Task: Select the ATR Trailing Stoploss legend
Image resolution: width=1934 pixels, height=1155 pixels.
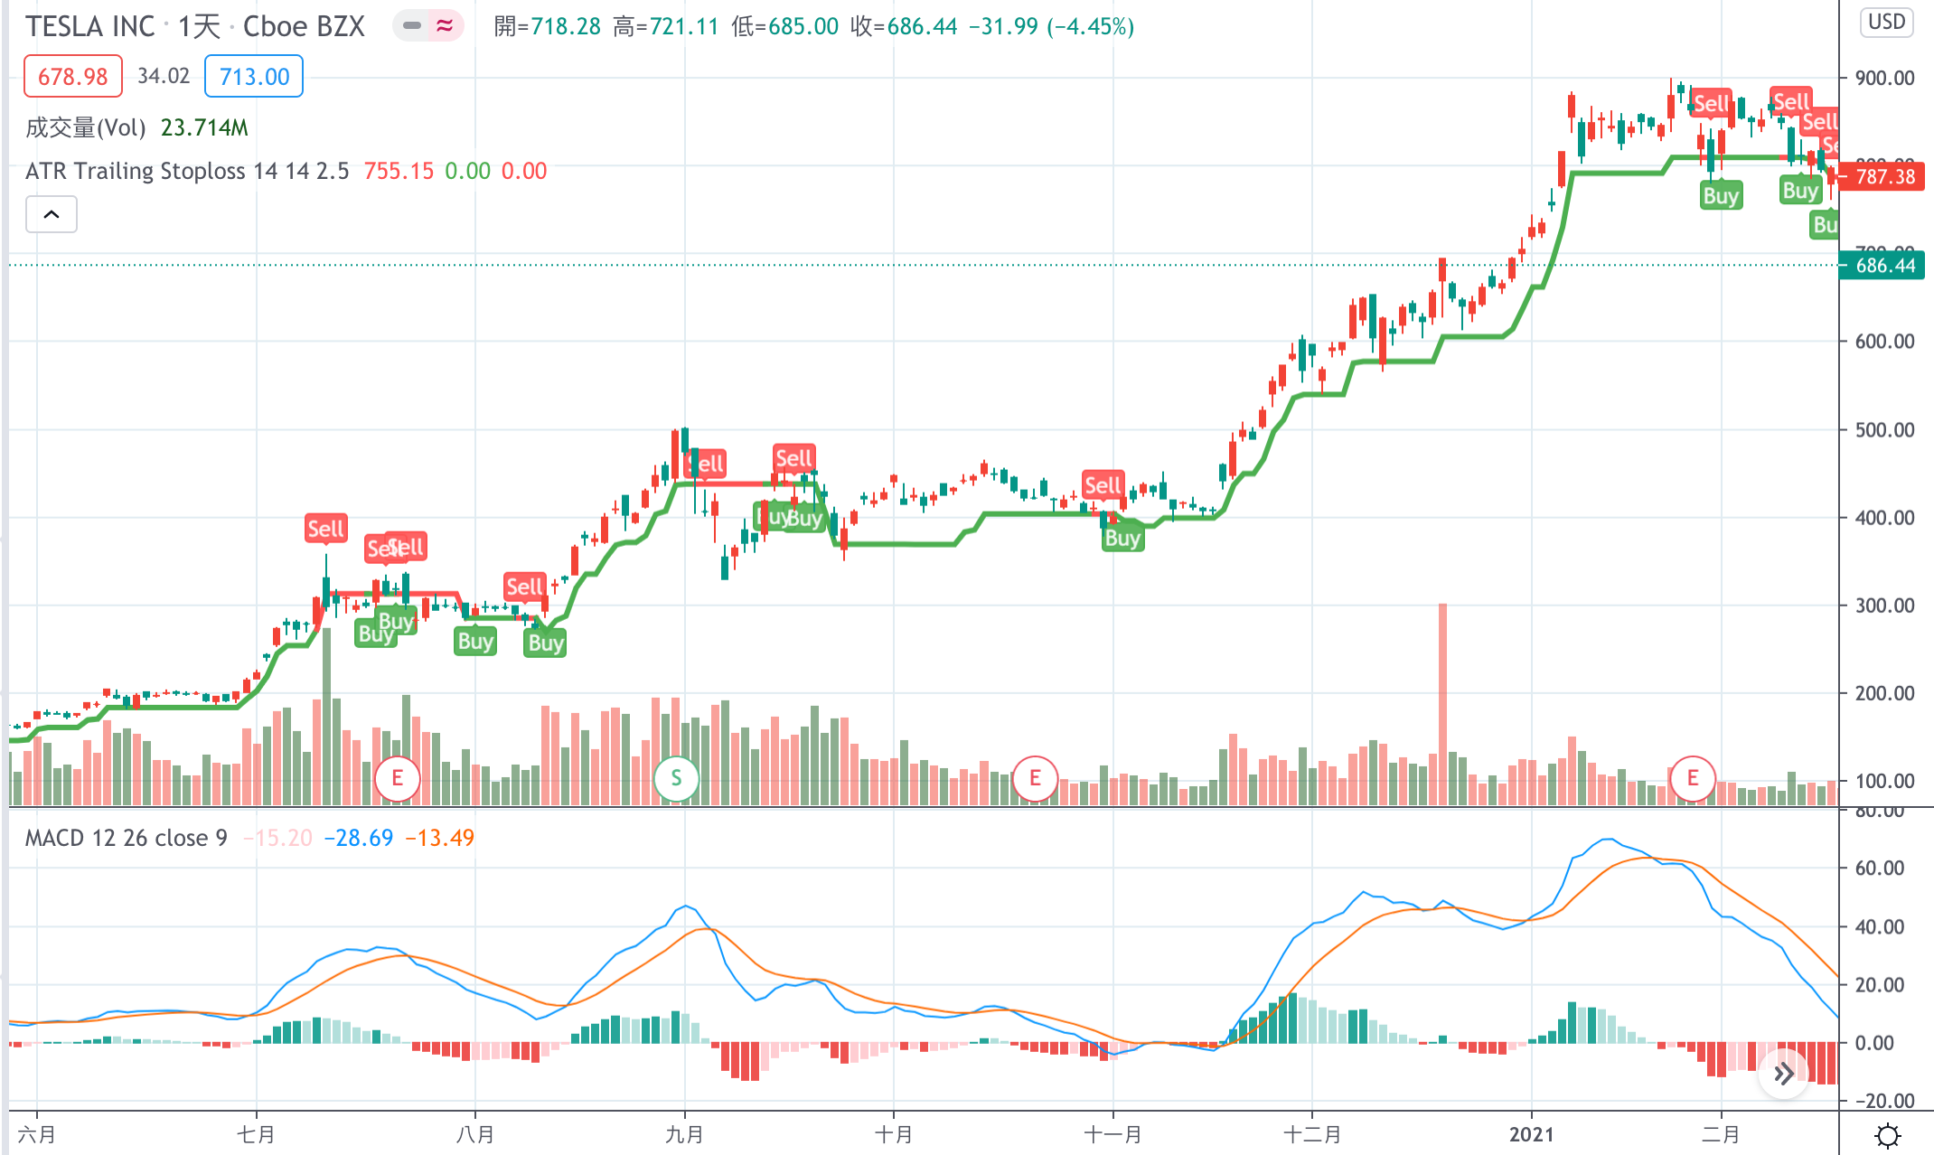Action: coord(186,171)
